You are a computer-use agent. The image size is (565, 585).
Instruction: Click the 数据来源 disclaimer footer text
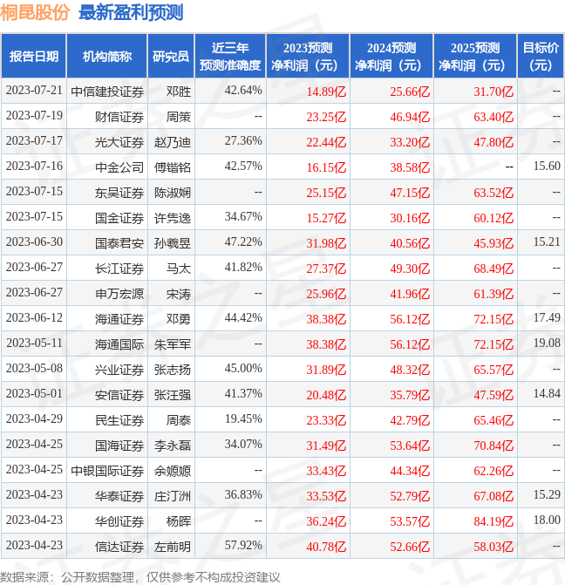point(140,577)
